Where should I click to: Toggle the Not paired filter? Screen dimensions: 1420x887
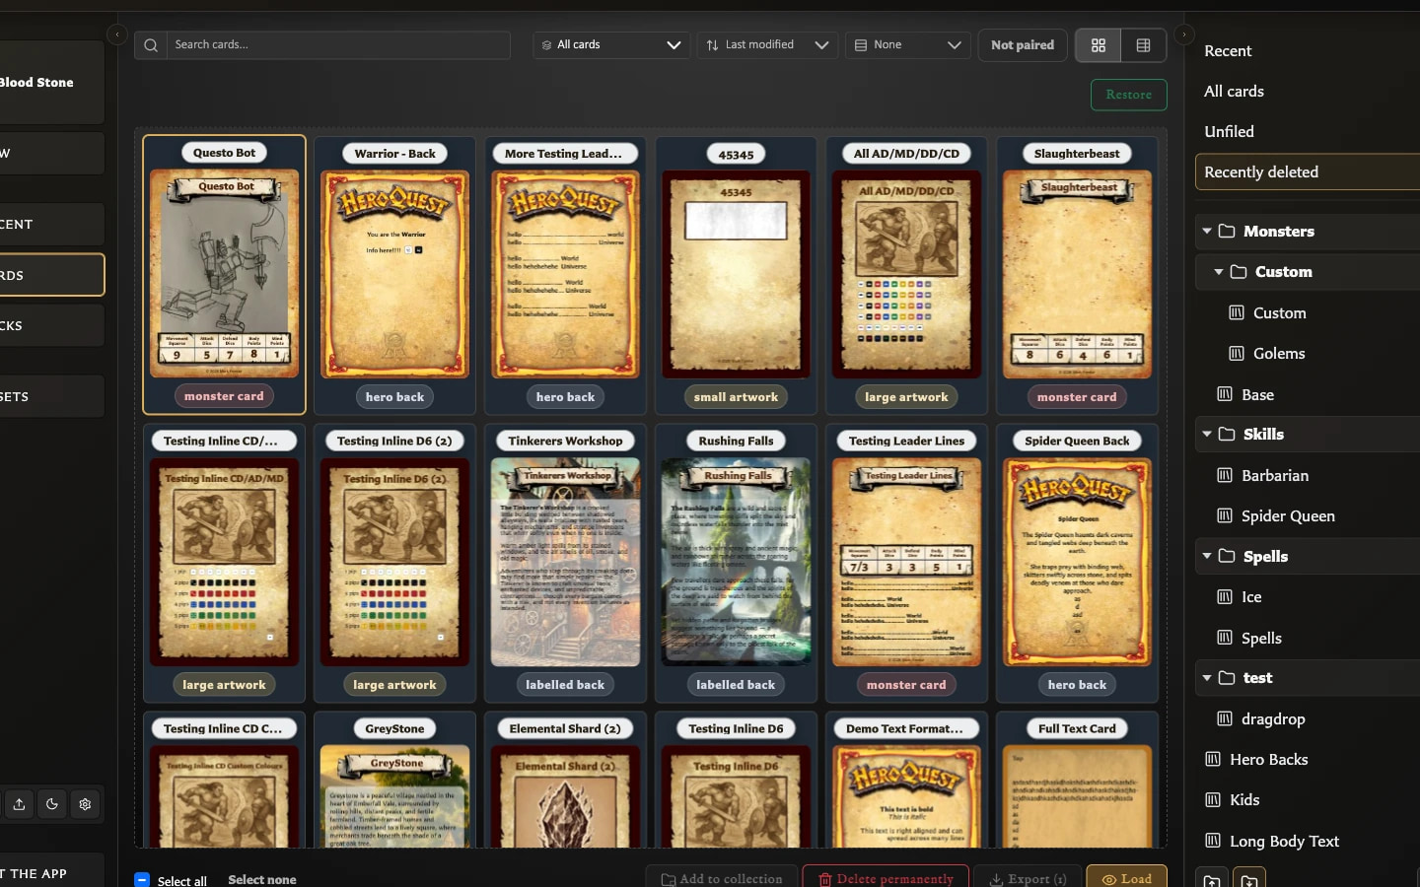[x=1023, y=45]
